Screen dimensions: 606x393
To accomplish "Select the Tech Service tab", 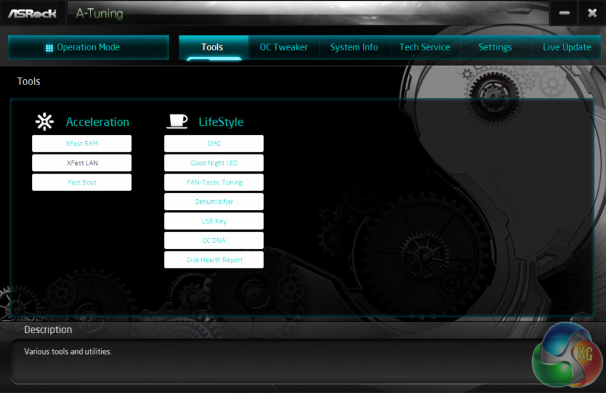I will click(x=425, y=47).
